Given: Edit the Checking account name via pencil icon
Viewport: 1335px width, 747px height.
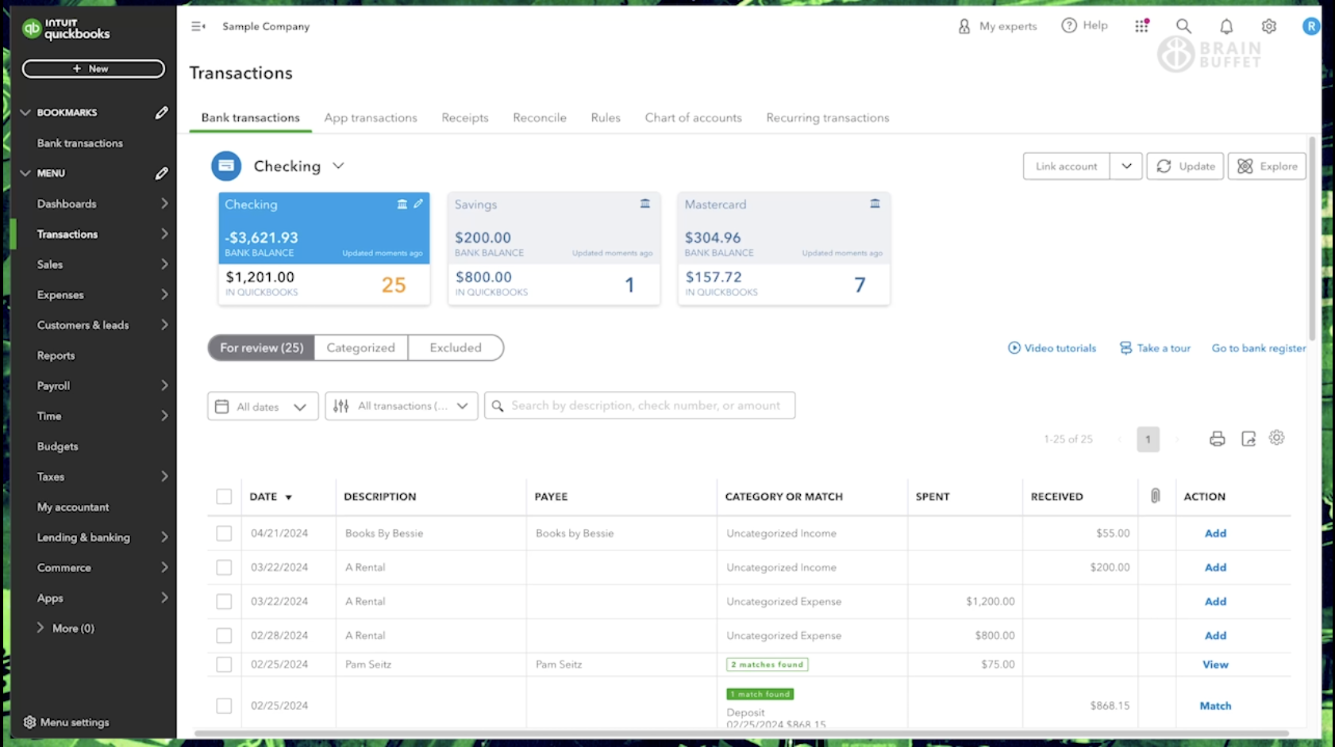Looking at the screenshot, I should tap(419, 204).
